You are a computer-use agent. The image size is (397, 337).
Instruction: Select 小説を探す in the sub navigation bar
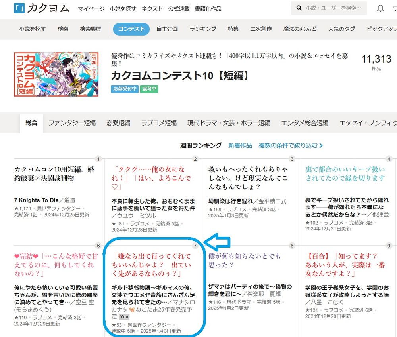33,29
